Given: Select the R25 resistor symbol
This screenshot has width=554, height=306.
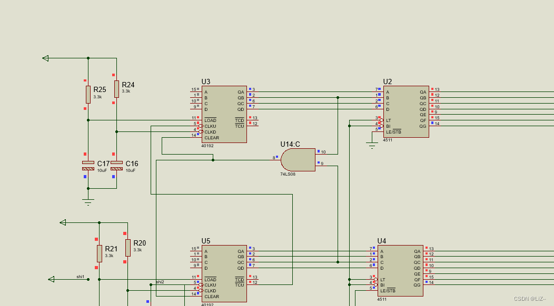Looking at the screenshot, I should (88, 95).
